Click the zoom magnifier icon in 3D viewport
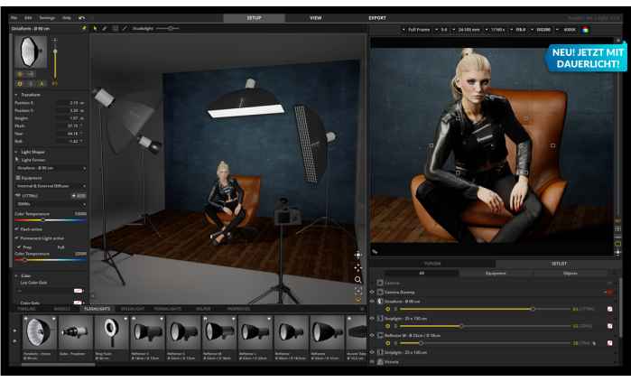Image resolution: width=631 pixels, height=382 pixels. point(358,280)
